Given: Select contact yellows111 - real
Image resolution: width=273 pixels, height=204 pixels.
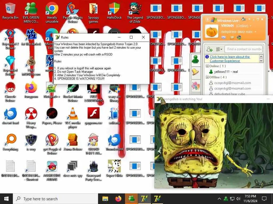Looking at the screenshot, I should 226,72.
